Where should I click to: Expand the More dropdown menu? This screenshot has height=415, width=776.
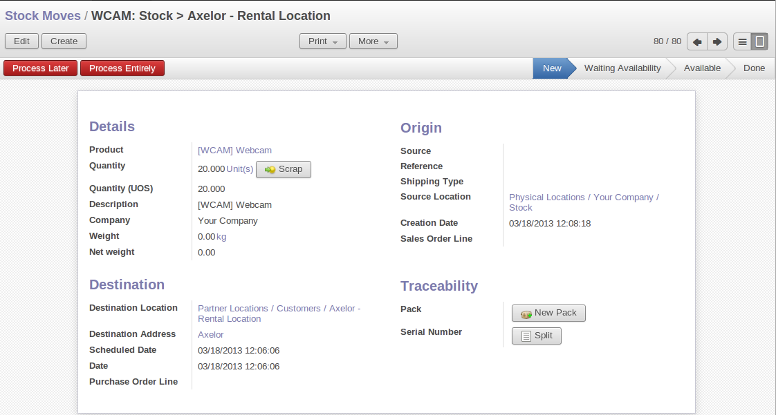point(373,41)
